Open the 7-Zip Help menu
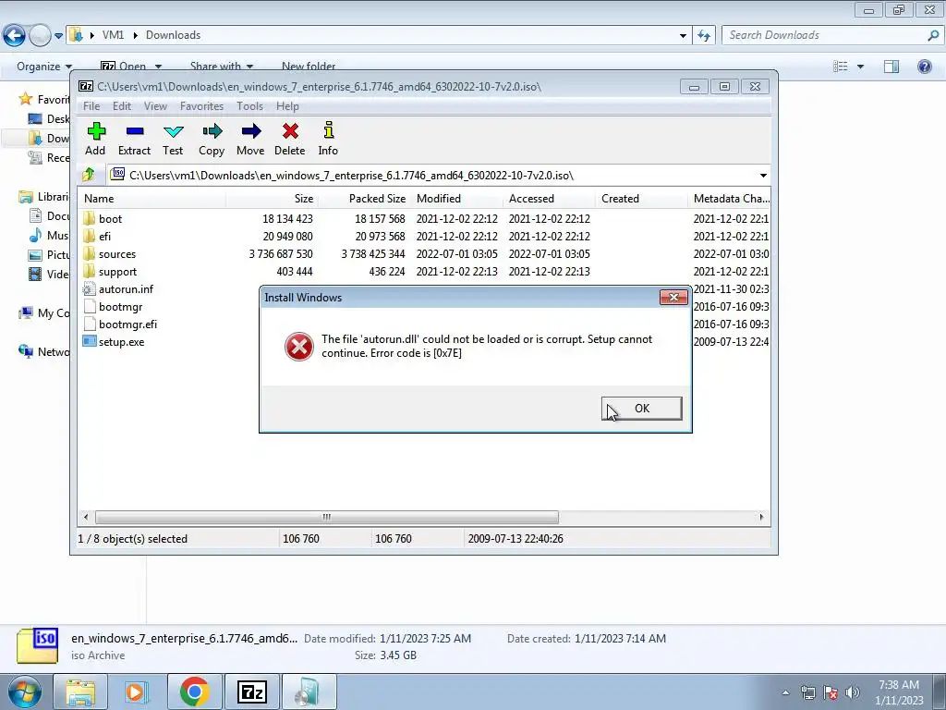The image size is (946, 710). pos(288,106)
